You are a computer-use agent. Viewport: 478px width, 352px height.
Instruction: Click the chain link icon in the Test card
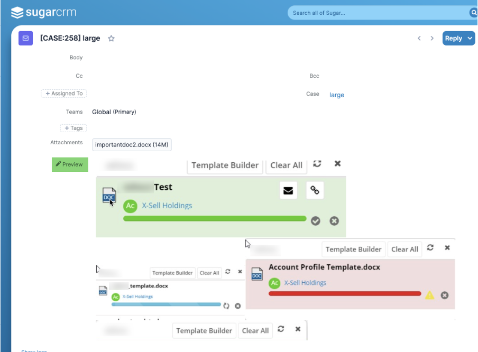point(315,191)
